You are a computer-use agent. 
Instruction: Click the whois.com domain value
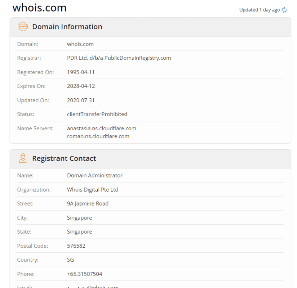click(80, 44)
